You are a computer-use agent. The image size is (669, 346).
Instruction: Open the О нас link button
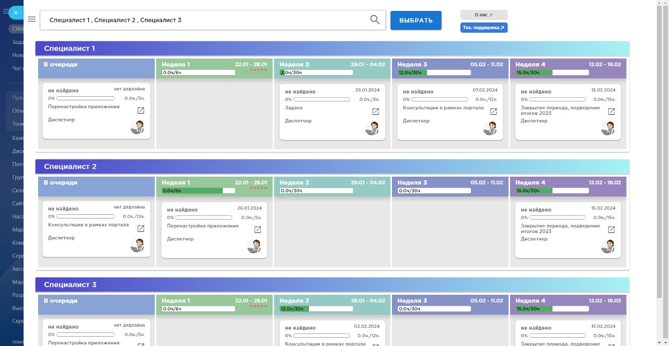pos(484,15)
